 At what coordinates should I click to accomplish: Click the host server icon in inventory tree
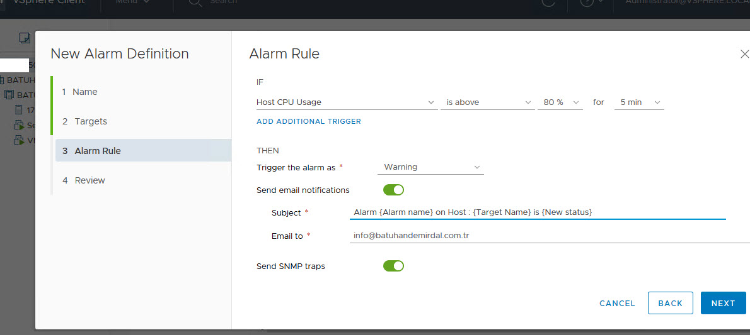coord(20,110)
